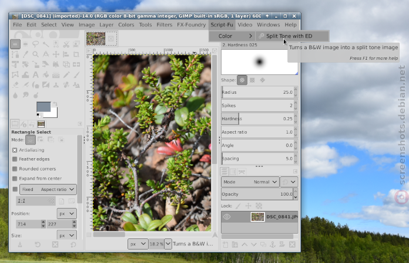Select the Paintbrush tool
The height and width of the screenshot is (263, 409).
pos(76,75)
